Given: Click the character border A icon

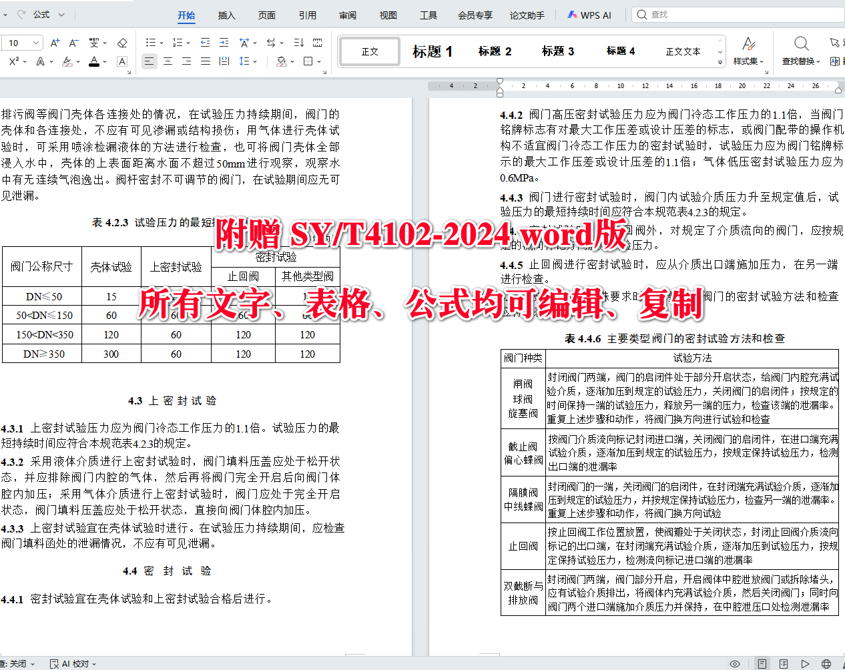Looking at the screenshot, I should tap(122, 61).
